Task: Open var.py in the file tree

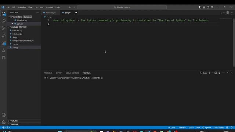Action: point(15,44)
